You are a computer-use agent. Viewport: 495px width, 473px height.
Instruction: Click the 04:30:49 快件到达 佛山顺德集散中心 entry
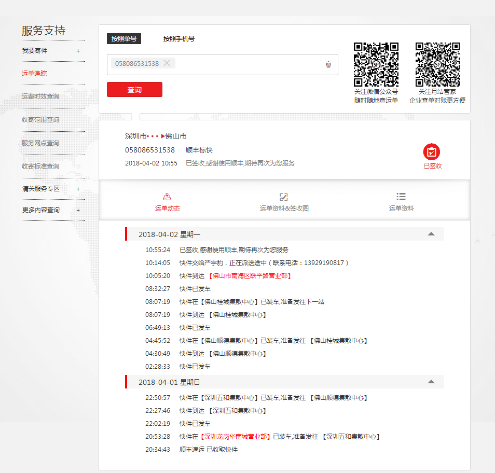(x=205, y=354)
